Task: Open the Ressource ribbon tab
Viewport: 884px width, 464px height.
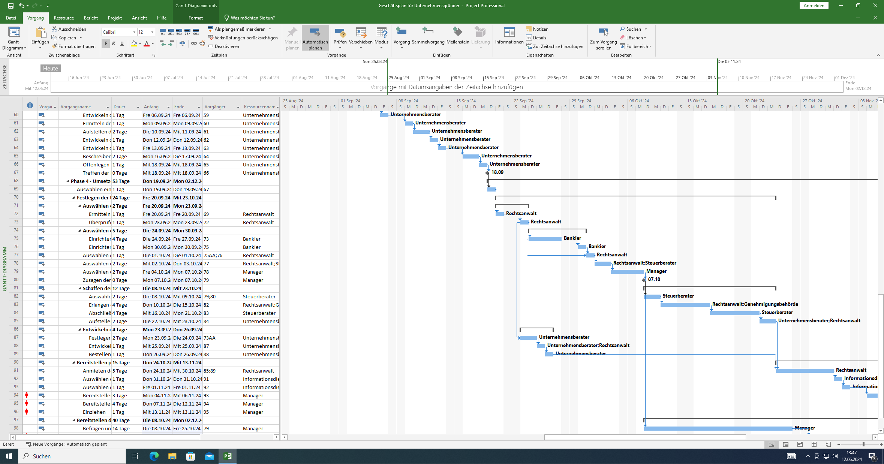Action: click(64, 18)
